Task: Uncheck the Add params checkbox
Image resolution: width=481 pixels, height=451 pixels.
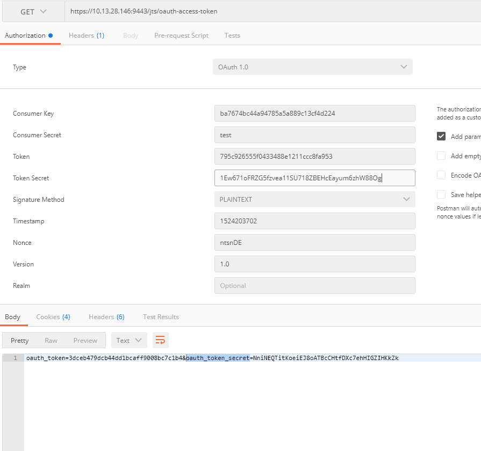Action: point(441,136)
